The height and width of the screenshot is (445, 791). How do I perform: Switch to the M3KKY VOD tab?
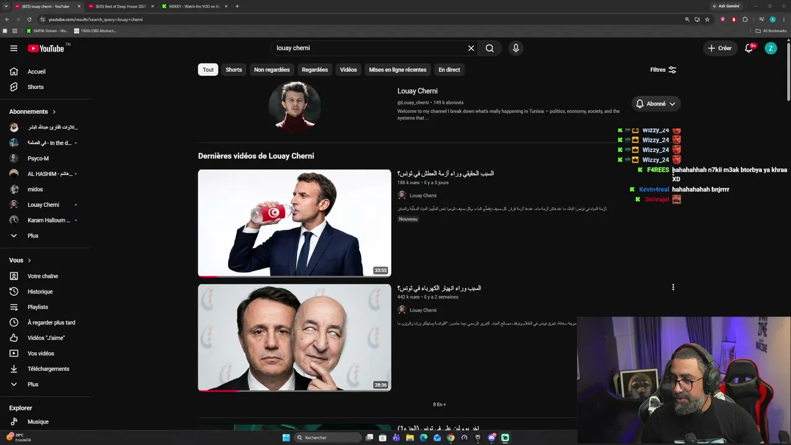(x=194, y=6)
